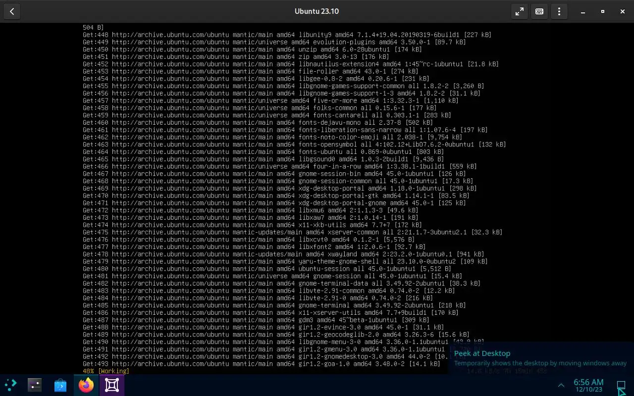The height and width of the screenshot is (396, 634).
Task: Click the Get:450 unzip package line
Action: point(253,49)
